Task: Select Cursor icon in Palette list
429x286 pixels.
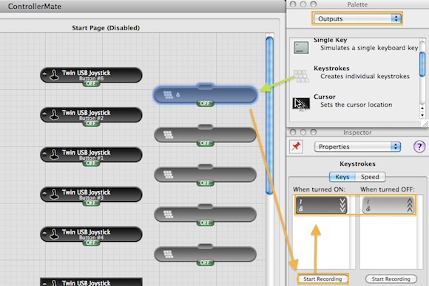Action: [301, 104]
